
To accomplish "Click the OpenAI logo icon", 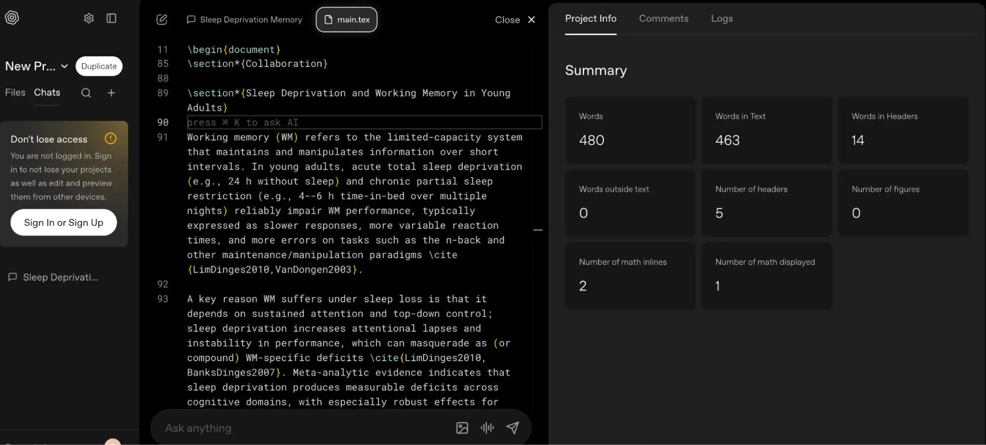I will 12,18.
